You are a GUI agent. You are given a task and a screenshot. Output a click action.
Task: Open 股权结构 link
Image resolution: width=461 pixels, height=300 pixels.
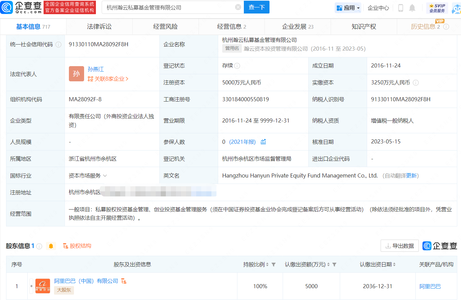tap(77, 246)
